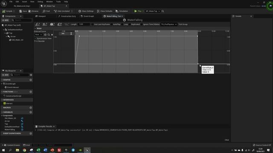Viewport: 273px width, 153px height.
Task: Click the Reorder toggle under Synchronize View
Action: coord(40,41)
